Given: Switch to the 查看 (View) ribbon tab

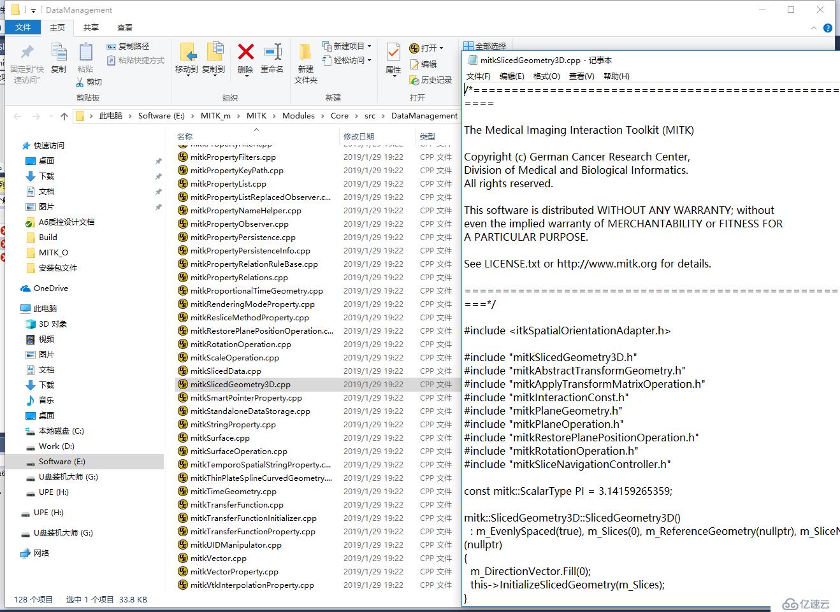Looking at the screenshot, I should [125, 27].
